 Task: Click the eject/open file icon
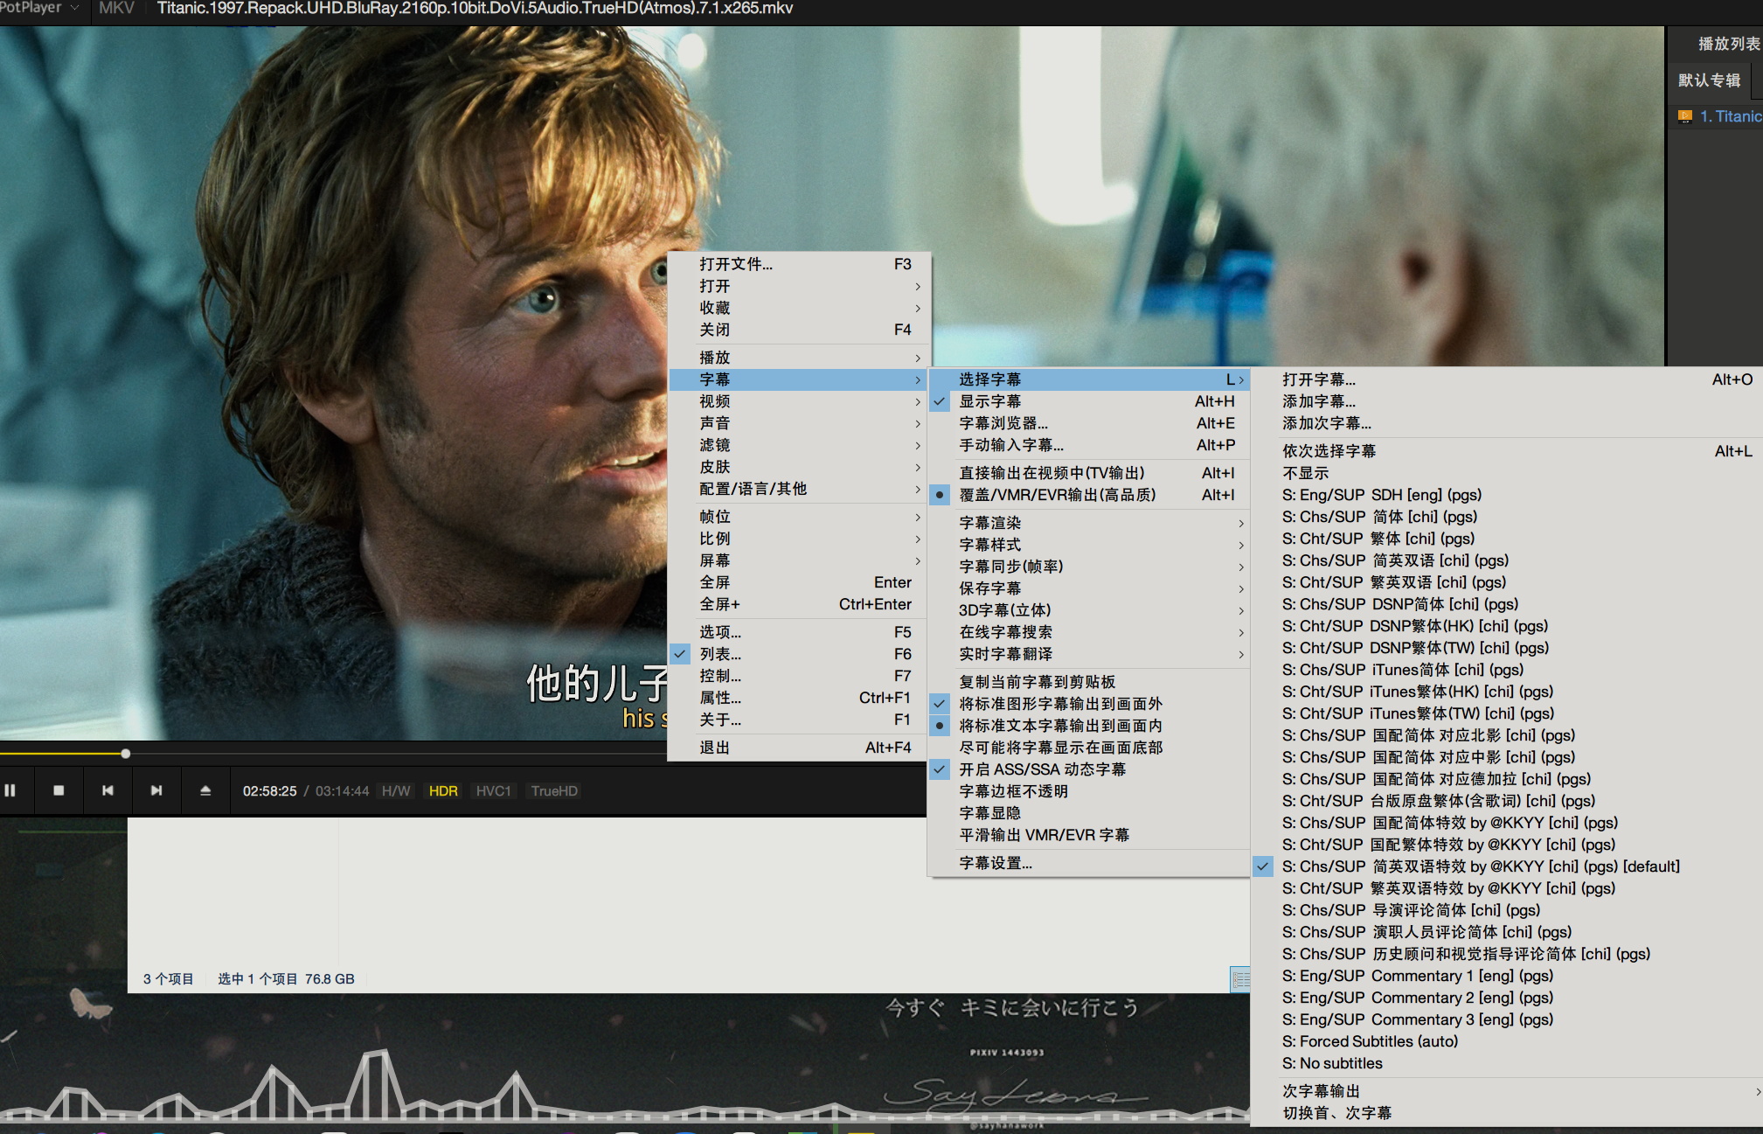tap(205, 790)
